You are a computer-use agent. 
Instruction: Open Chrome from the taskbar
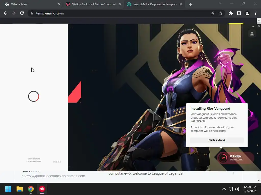click(31, 189)
